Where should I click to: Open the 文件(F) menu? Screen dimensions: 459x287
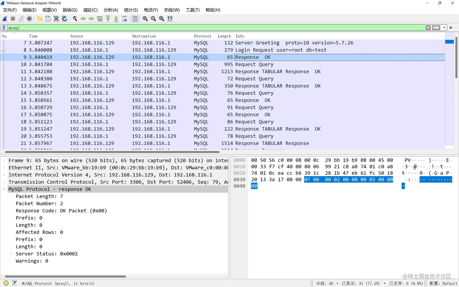(x=10, y=10)
